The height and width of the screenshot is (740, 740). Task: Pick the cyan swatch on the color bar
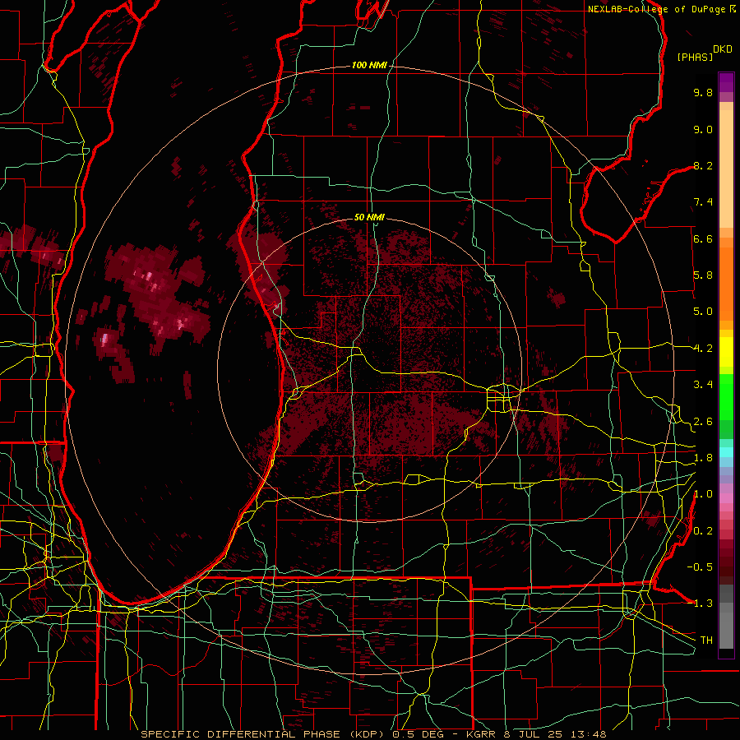click(726, 451)
